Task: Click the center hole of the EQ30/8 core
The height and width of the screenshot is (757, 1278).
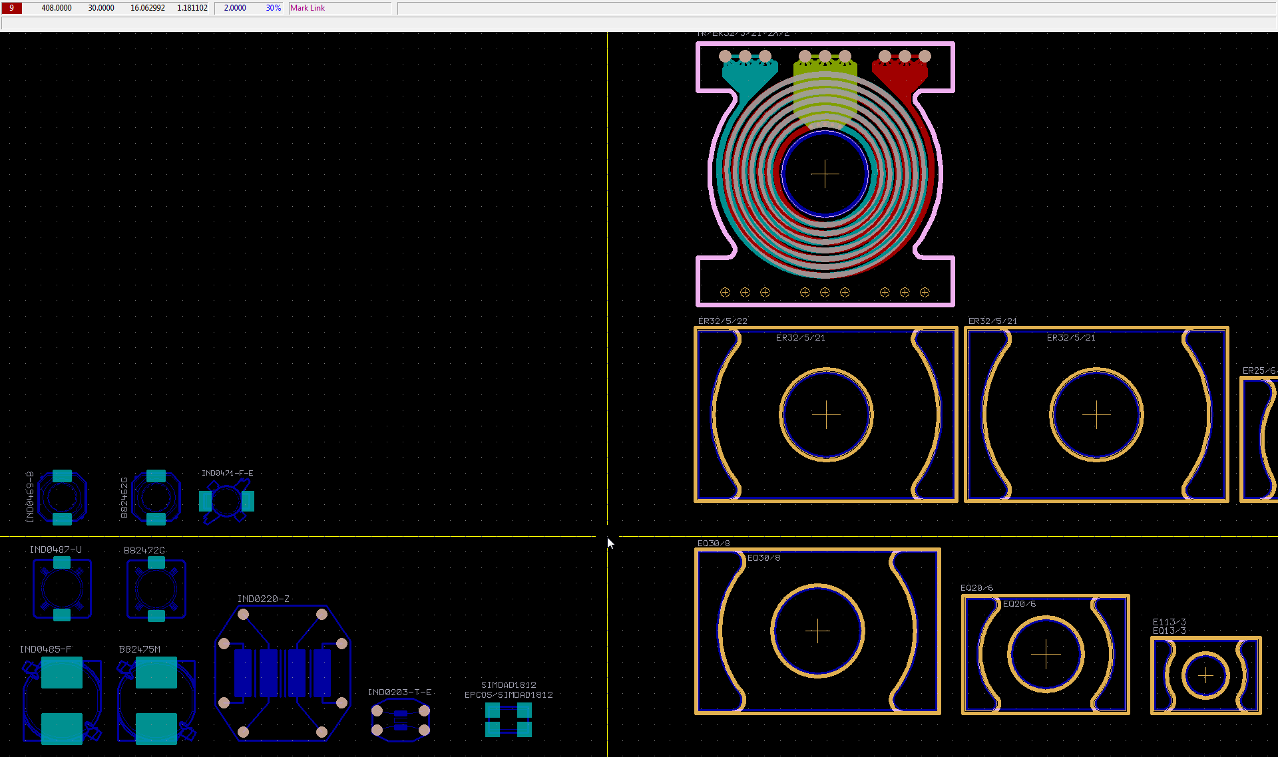Action: [817, 631]
